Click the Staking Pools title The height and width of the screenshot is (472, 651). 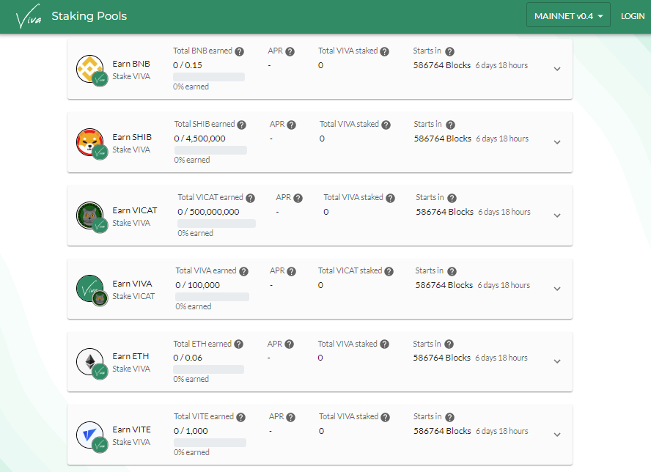click(x=89, y=15)
